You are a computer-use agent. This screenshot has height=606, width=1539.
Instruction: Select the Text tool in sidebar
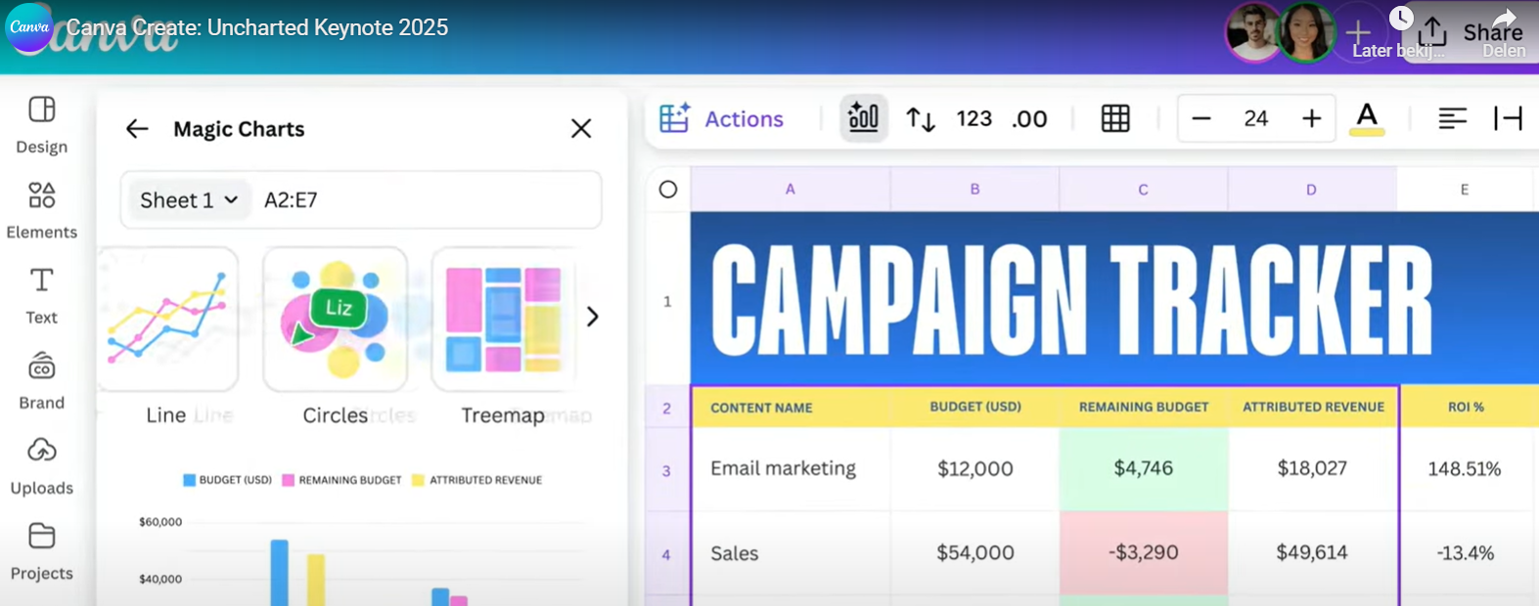tap(41, 294)
